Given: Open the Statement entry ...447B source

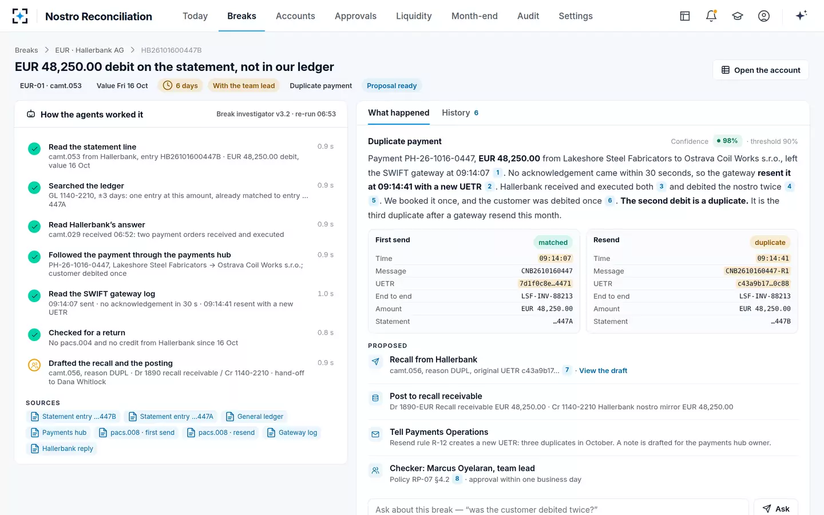Looking at the screenshot, I should pyautogui.click(x=73, y=417).
